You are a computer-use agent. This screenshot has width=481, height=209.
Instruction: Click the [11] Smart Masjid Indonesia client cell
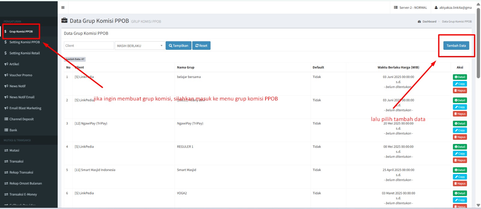pyautogui.click(x=95, y=170)
